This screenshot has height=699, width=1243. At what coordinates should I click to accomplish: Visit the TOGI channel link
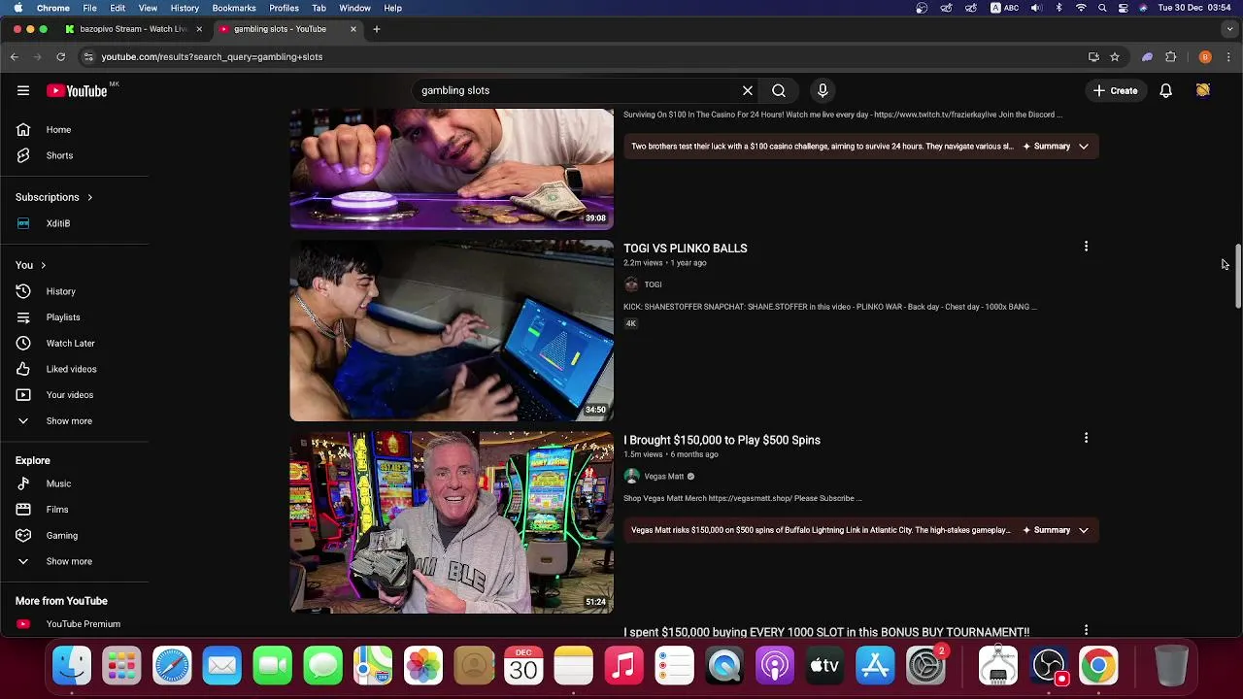pyautogui.click(x=653, y=284)
